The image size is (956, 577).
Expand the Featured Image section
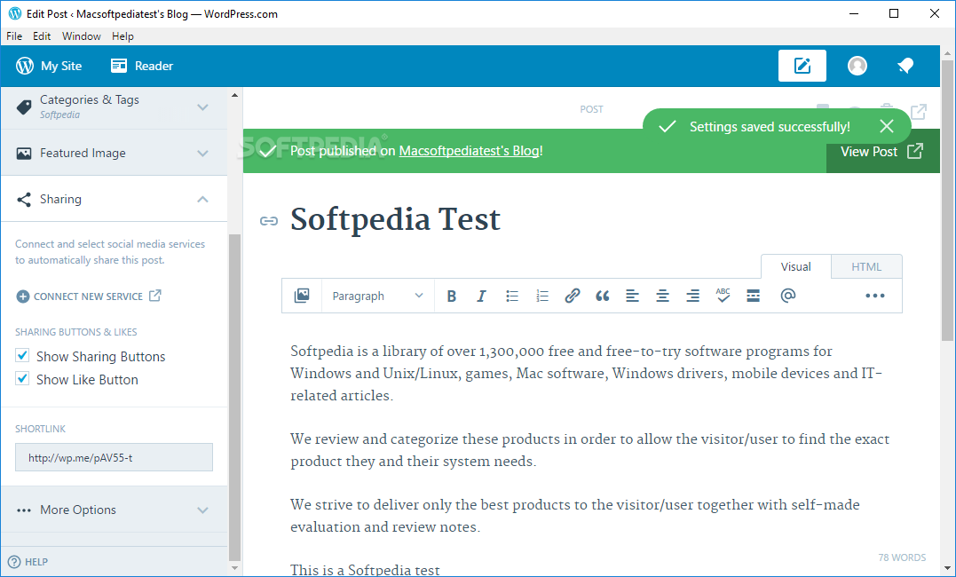pyautogui.click(x=114, y=153)
